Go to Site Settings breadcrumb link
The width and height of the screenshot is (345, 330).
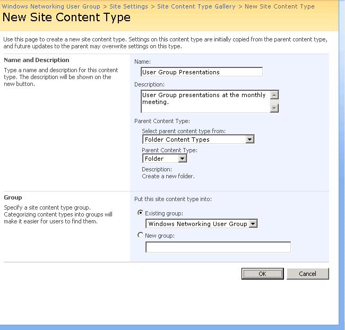point(128,6)
